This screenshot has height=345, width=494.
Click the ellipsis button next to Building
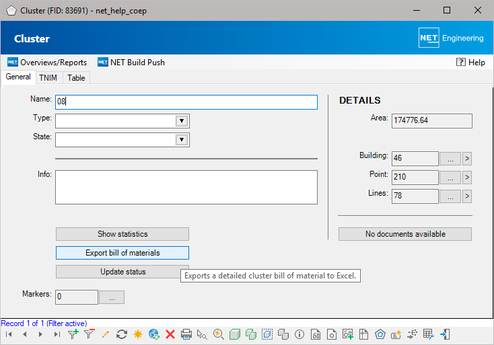[450, 159]
